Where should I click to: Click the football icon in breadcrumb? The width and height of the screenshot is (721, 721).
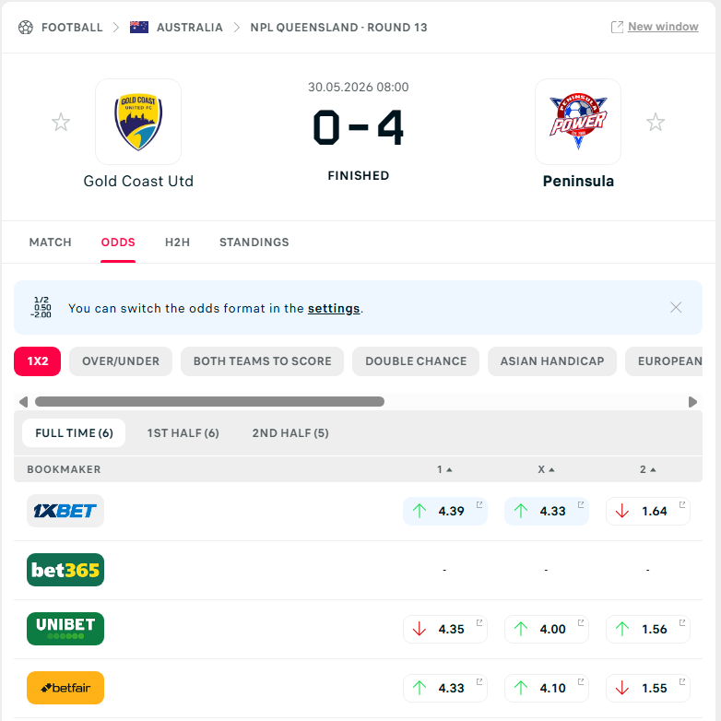pos(26,28)
